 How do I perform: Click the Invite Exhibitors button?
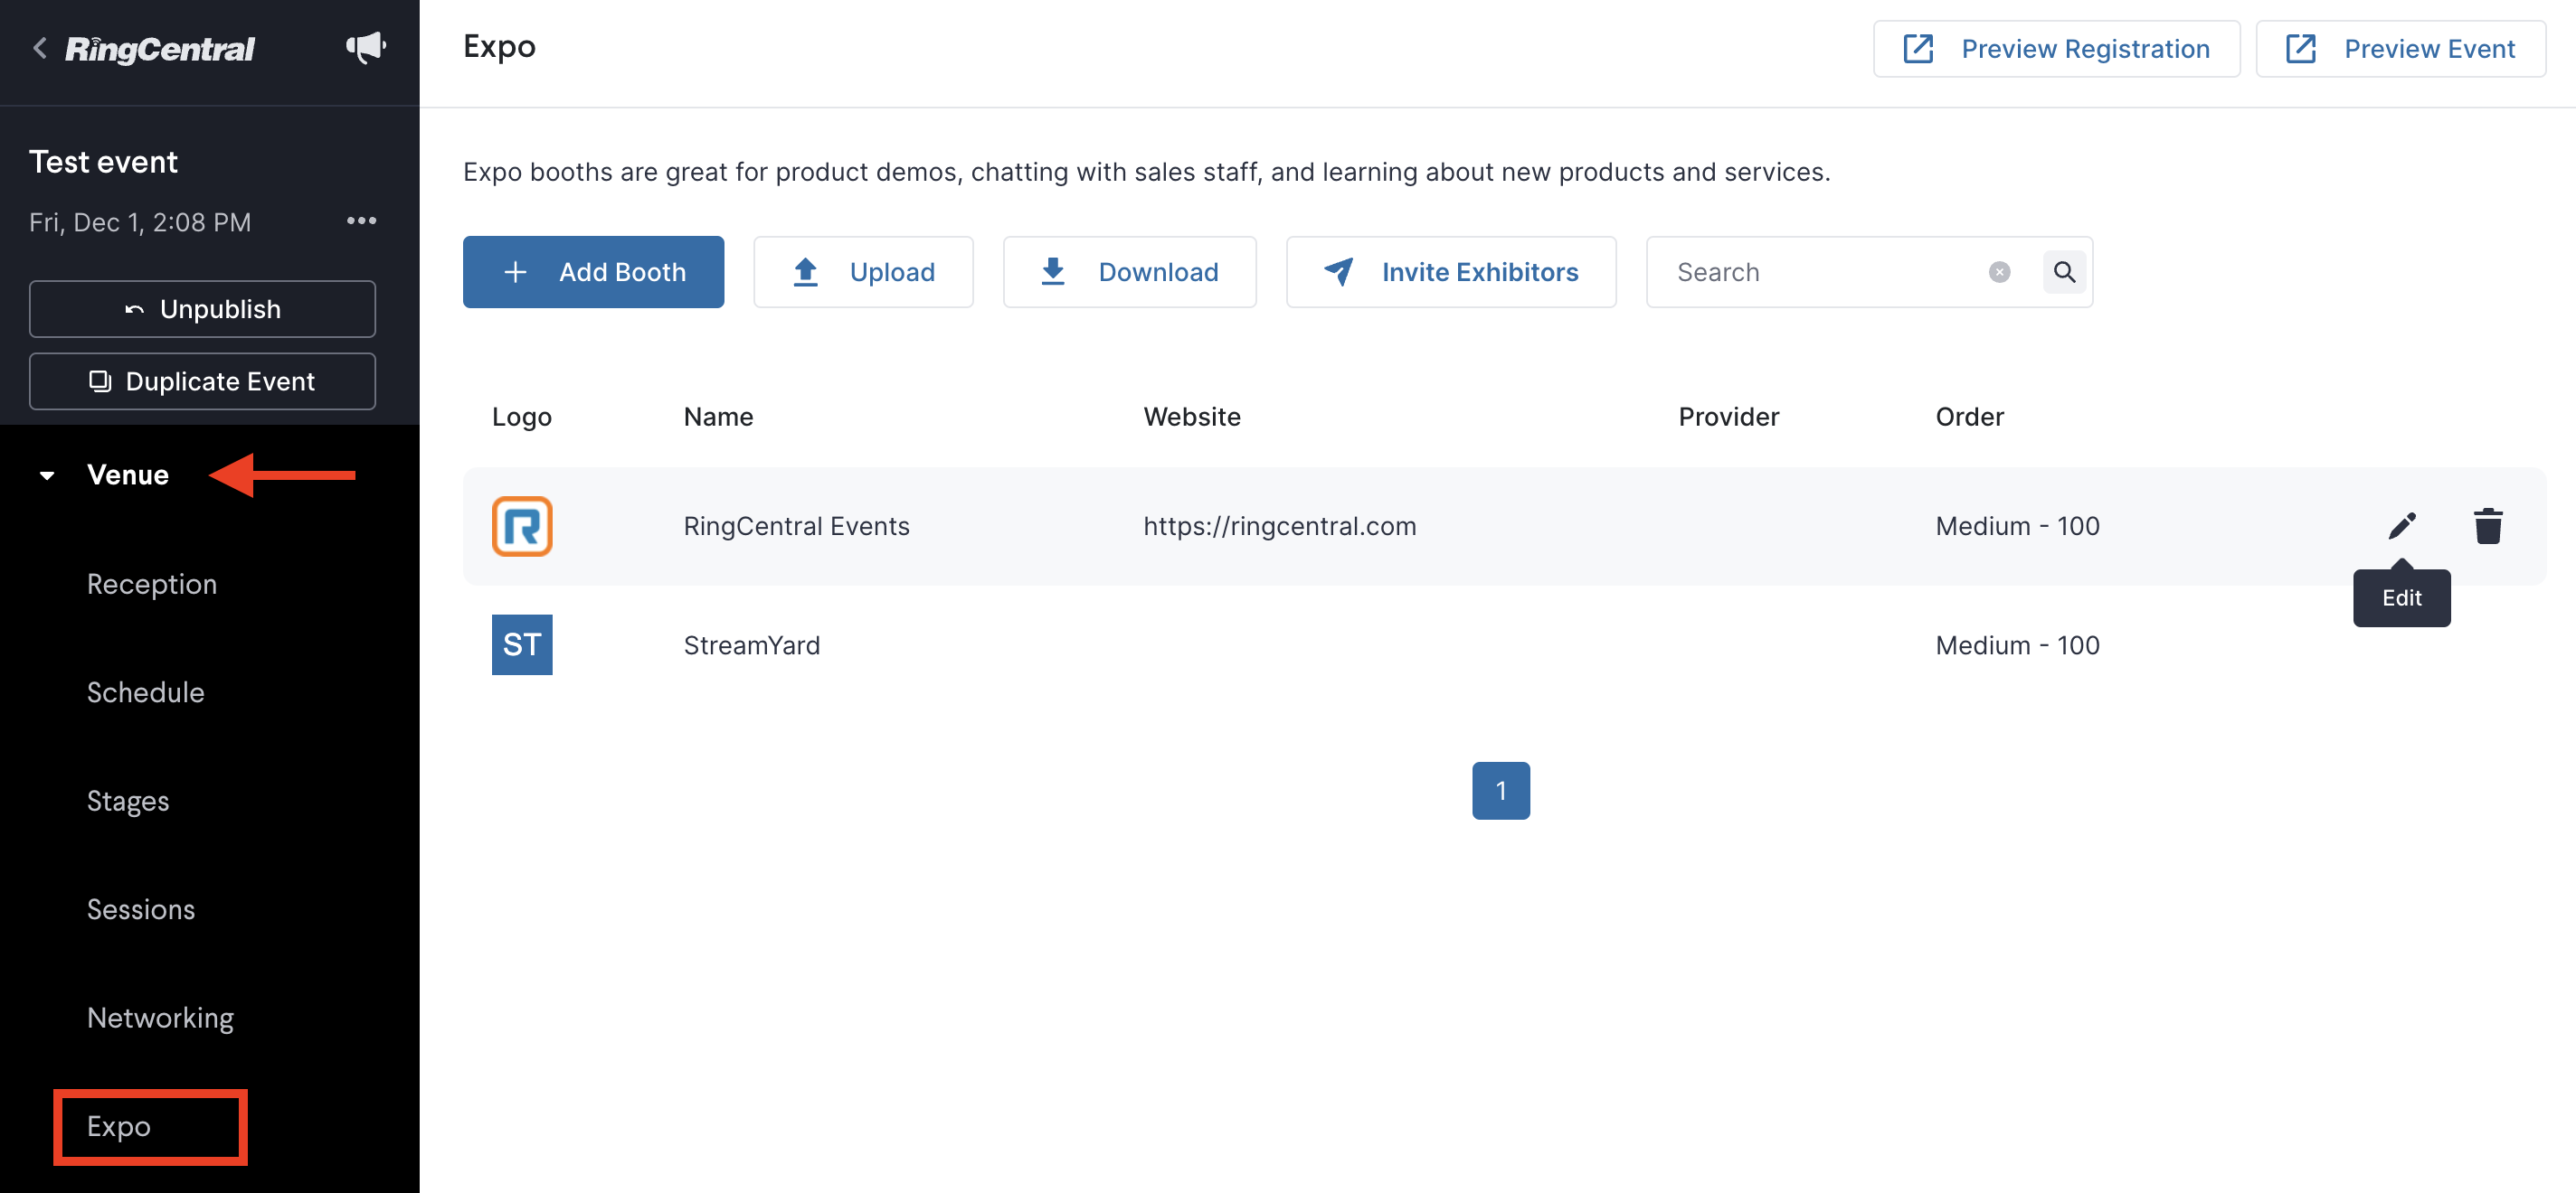(1451, 272)
